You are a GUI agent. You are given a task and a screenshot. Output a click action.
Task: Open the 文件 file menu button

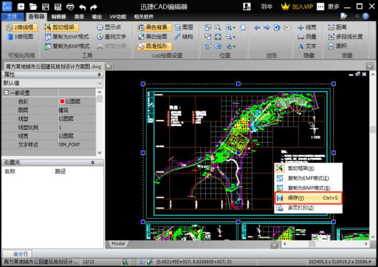[12, 17]
